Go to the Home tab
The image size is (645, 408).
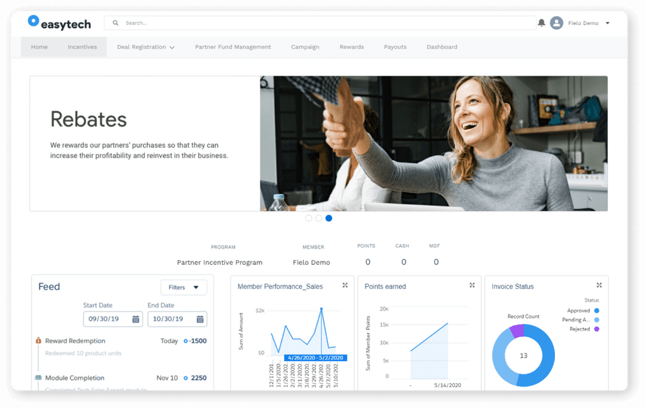pos(39,47)
